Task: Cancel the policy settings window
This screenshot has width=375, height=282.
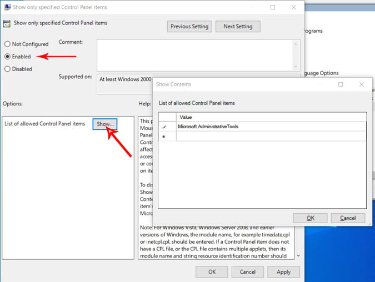Action: (248, 272)
